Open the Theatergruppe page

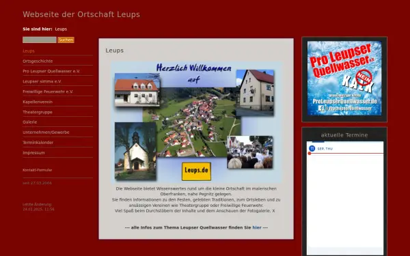(38, 112)
